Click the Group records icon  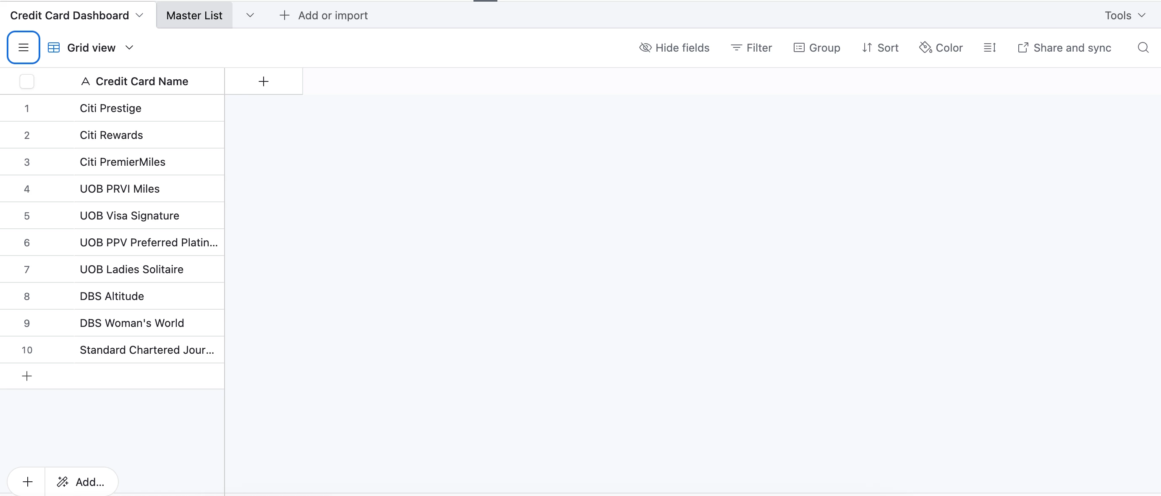pyautogui.click(x=799, y=47)
